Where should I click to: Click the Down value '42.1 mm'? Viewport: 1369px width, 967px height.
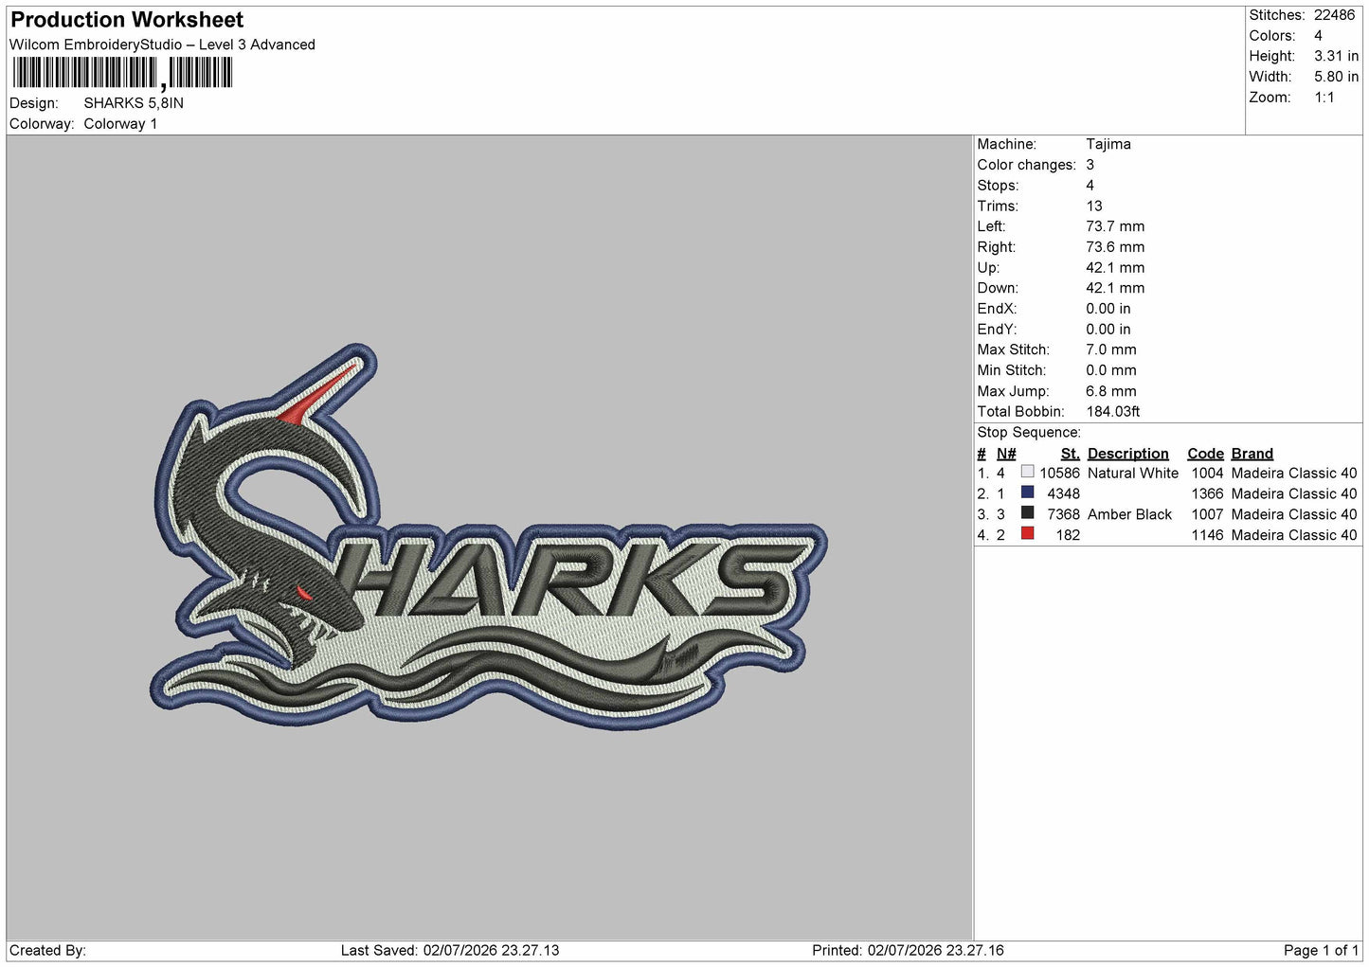[x=1115, y=288]
